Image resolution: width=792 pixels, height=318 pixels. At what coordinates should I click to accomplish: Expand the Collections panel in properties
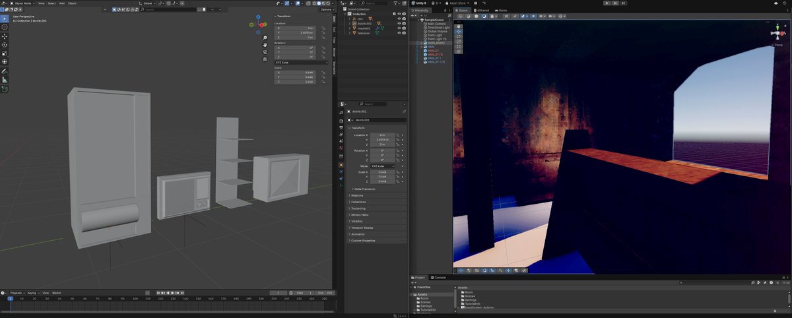377,202
